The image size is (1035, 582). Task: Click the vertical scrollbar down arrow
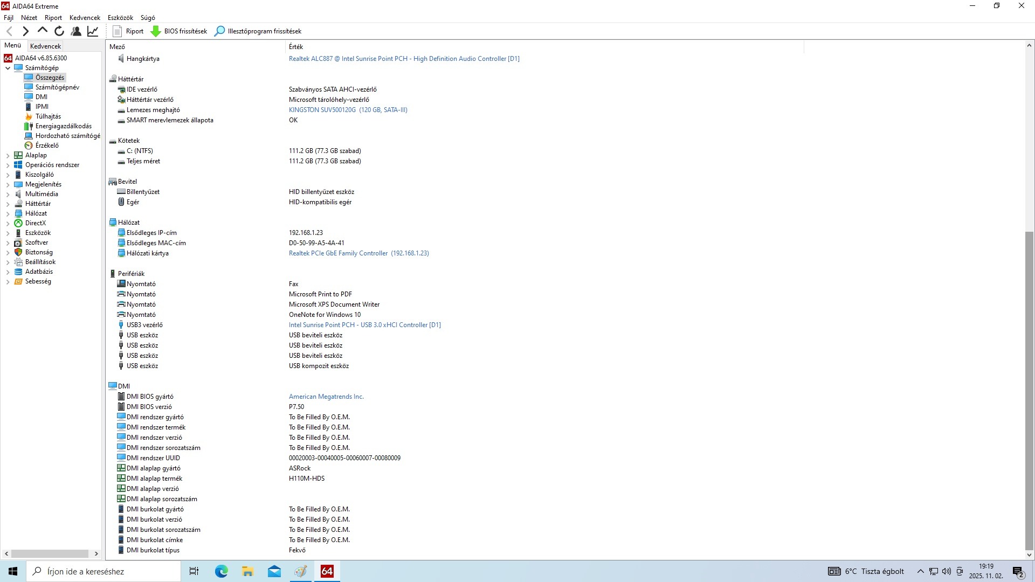pos(1029,555)
